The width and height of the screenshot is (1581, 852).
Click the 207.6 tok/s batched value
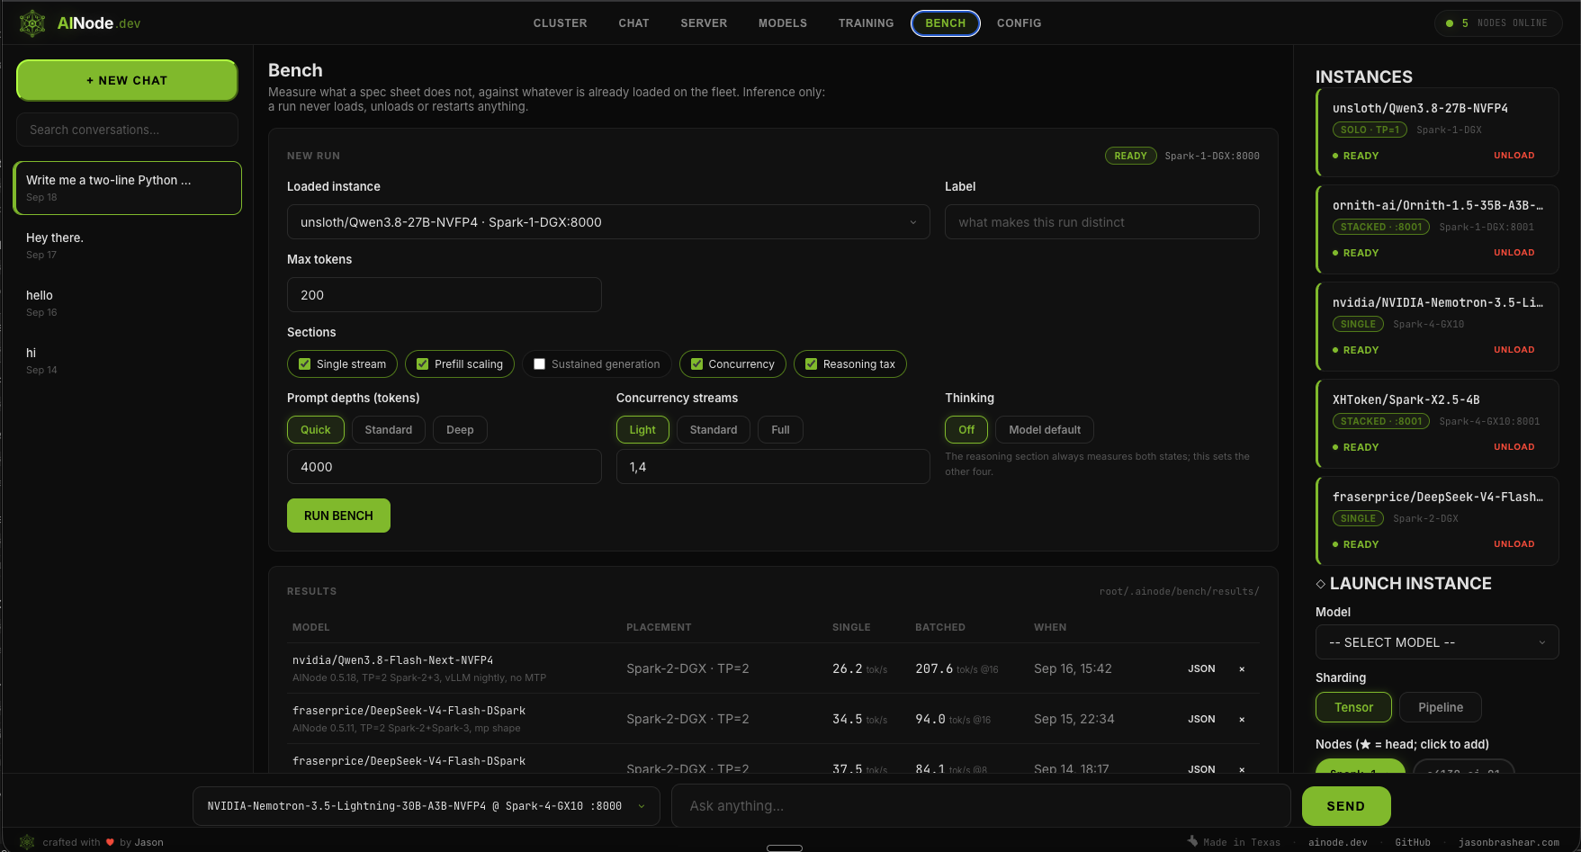tap(957, 668)
